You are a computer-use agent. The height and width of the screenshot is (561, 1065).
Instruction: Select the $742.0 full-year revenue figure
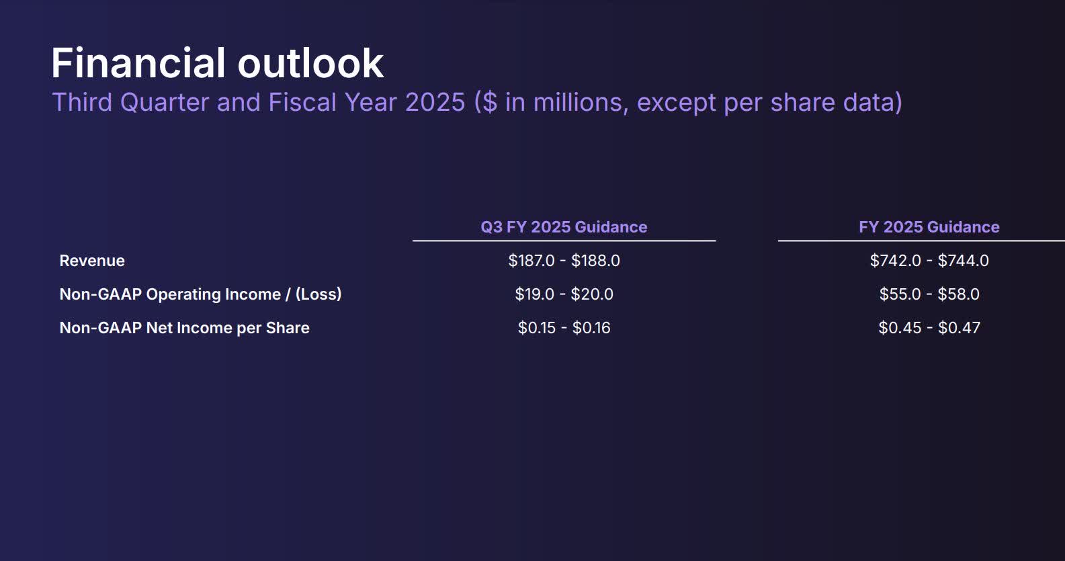[895, 261]
